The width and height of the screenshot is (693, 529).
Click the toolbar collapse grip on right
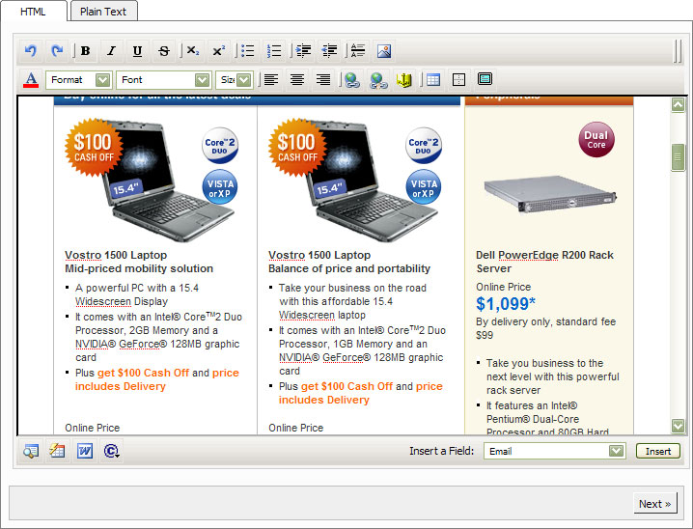point(678,51)
